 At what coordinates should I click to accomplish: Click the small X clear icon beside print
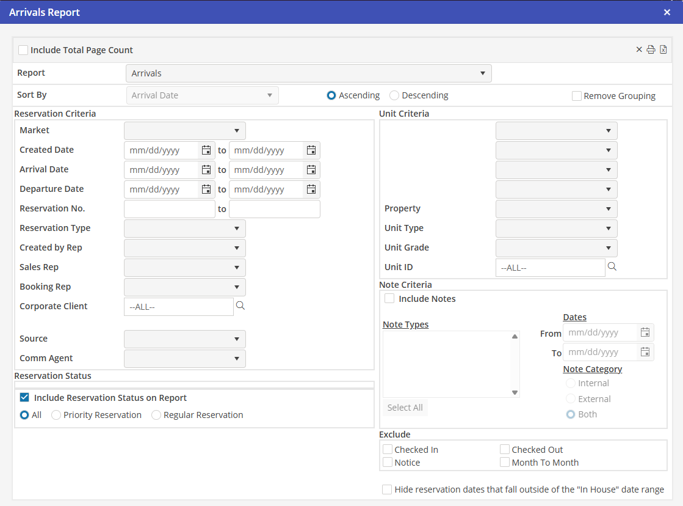(x=639, y=50)
